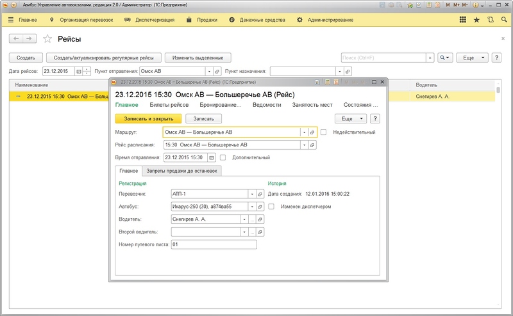Add Рейсы page to favorites with star
This screenshot has height=316, width=513.
47,39
